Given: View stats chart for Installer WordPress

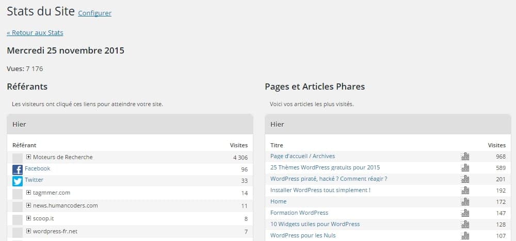Looking at the screenshot, I should click(x=465, y=191).
